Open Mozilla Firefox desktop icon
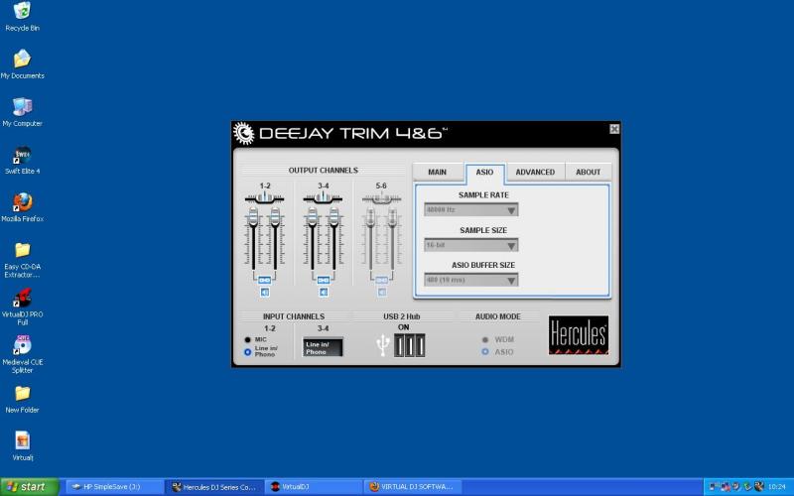This screenshot has height=496, width=794. [22, 203]
